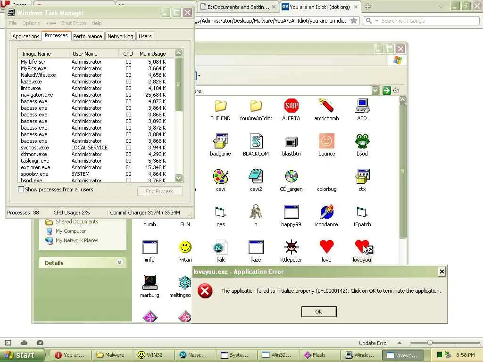Viewport: 483px width, 362px height.
Task: Enable Show processes from all users
Action: (21, 189)
